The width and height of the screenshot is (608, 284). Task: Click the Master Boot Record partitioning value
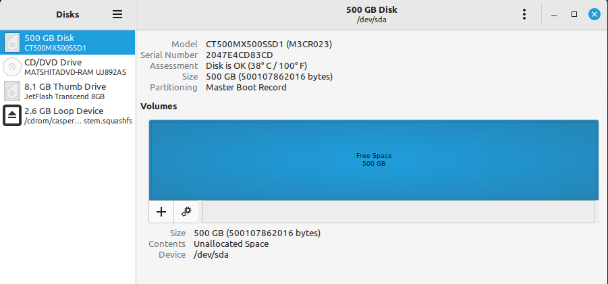246,88
